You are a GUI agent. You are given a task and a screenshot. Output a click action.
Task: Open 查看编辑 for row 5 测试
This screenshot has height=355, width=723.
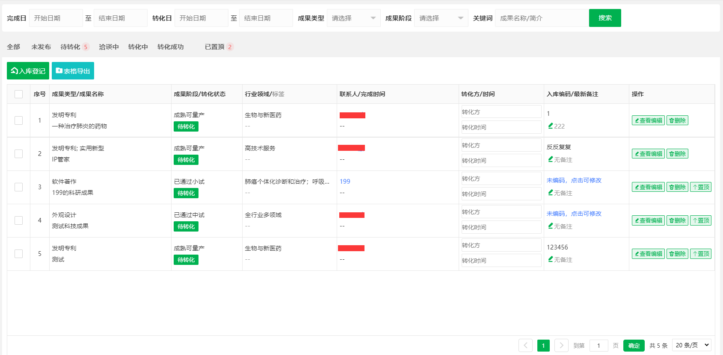648,254
